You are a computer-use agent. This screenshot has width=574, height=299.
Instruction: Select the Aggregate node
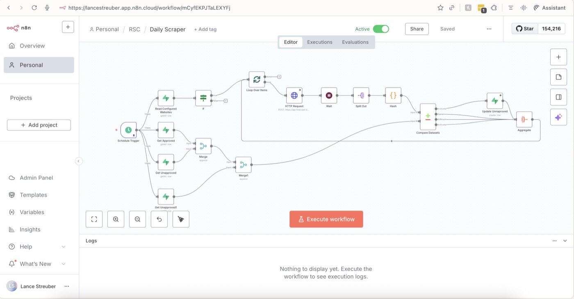(524, 119)
